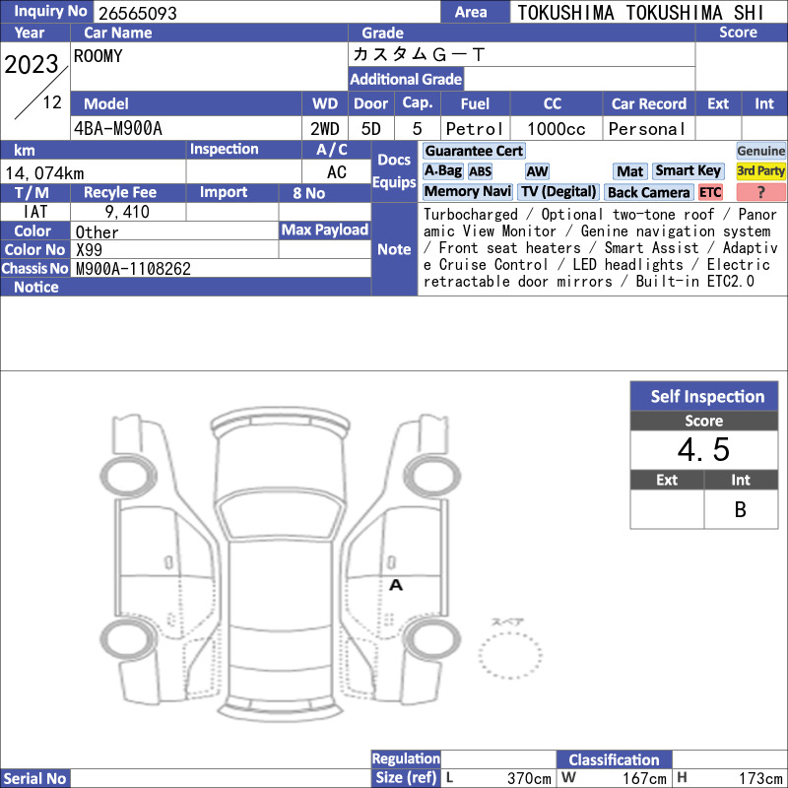Toggle the Genuine tag
788x788 pixels.
(x=760, y=151)
